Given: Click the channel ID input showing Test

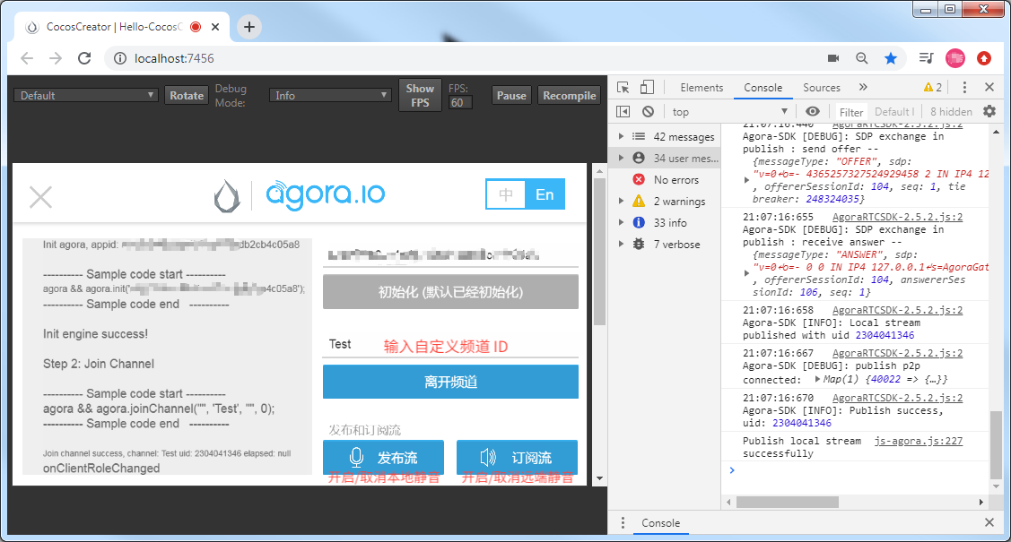Looking at the screenshot, I should pos(450,344).
